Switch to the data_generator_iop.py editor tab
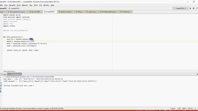The width and height of the screenshot is (198, 111). click(17, 12)
